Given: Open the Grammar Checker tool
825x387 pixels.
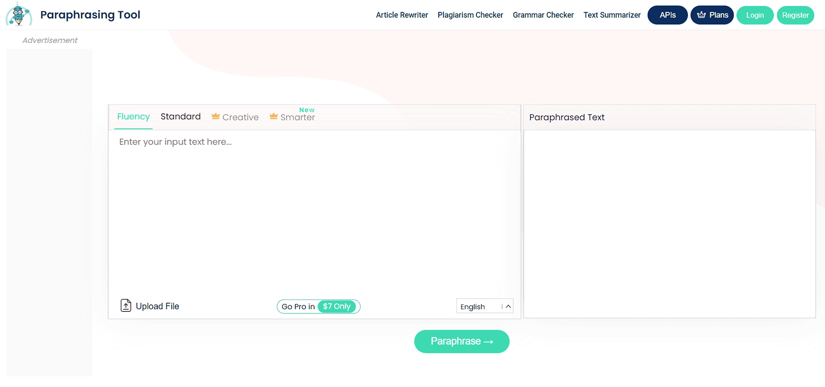Looking at the screenshot, I should tap(543, 14).
